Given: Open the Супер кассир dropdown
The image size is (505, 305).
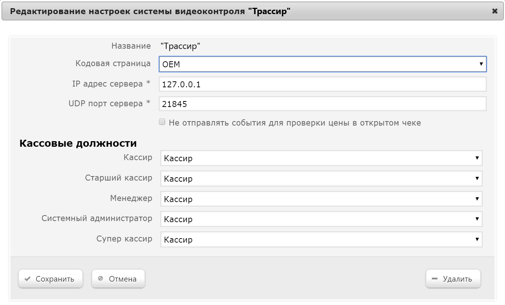Looking at the screenshot, I should [x=321, y=239].
